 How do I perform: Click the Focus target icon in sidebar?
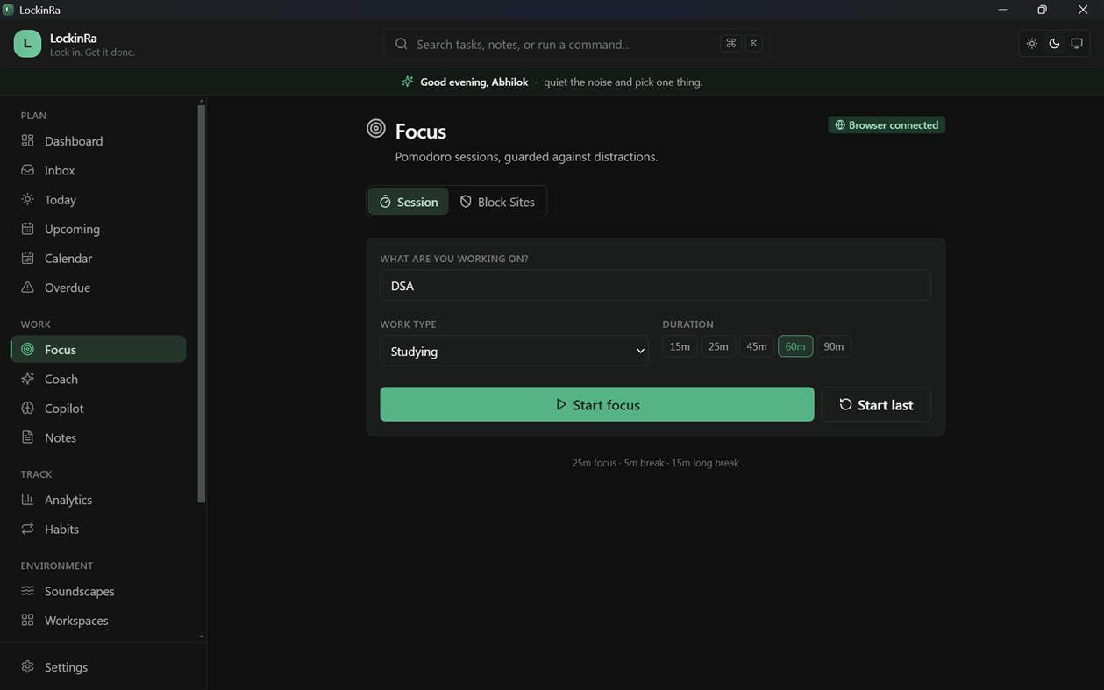tap(27, 349)
